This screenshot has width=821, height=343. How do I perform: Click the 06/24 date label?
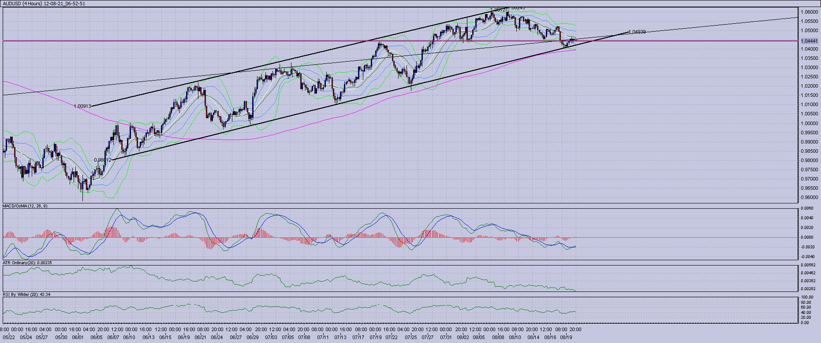tap(216, 337)
